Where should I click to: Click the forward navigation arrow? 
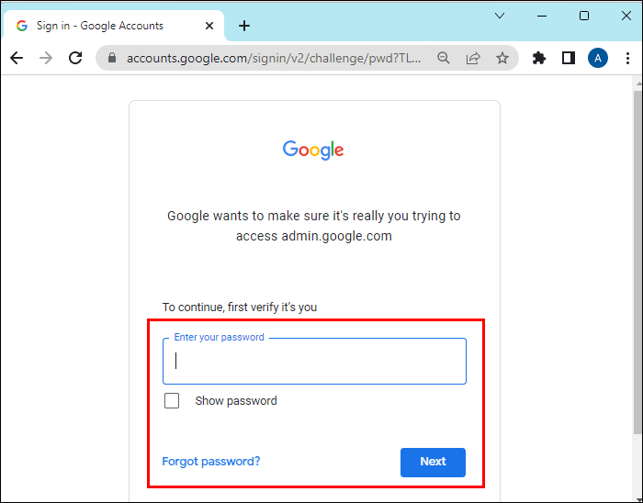coord(46,58)
